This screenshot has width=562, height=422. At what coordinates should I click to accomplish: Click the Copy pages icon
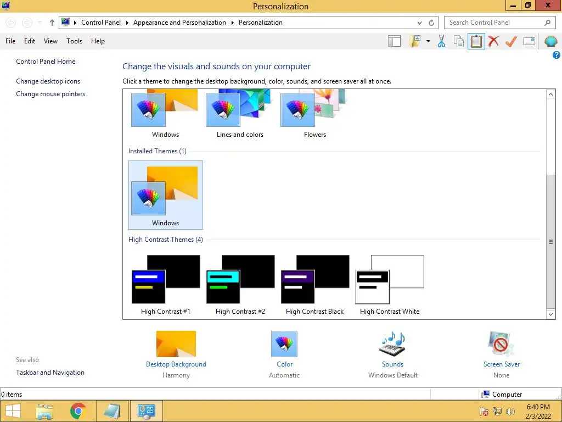click(459, 41)
